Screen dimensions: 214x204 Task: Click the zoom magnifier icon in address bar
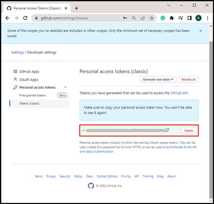pos(134,18)
